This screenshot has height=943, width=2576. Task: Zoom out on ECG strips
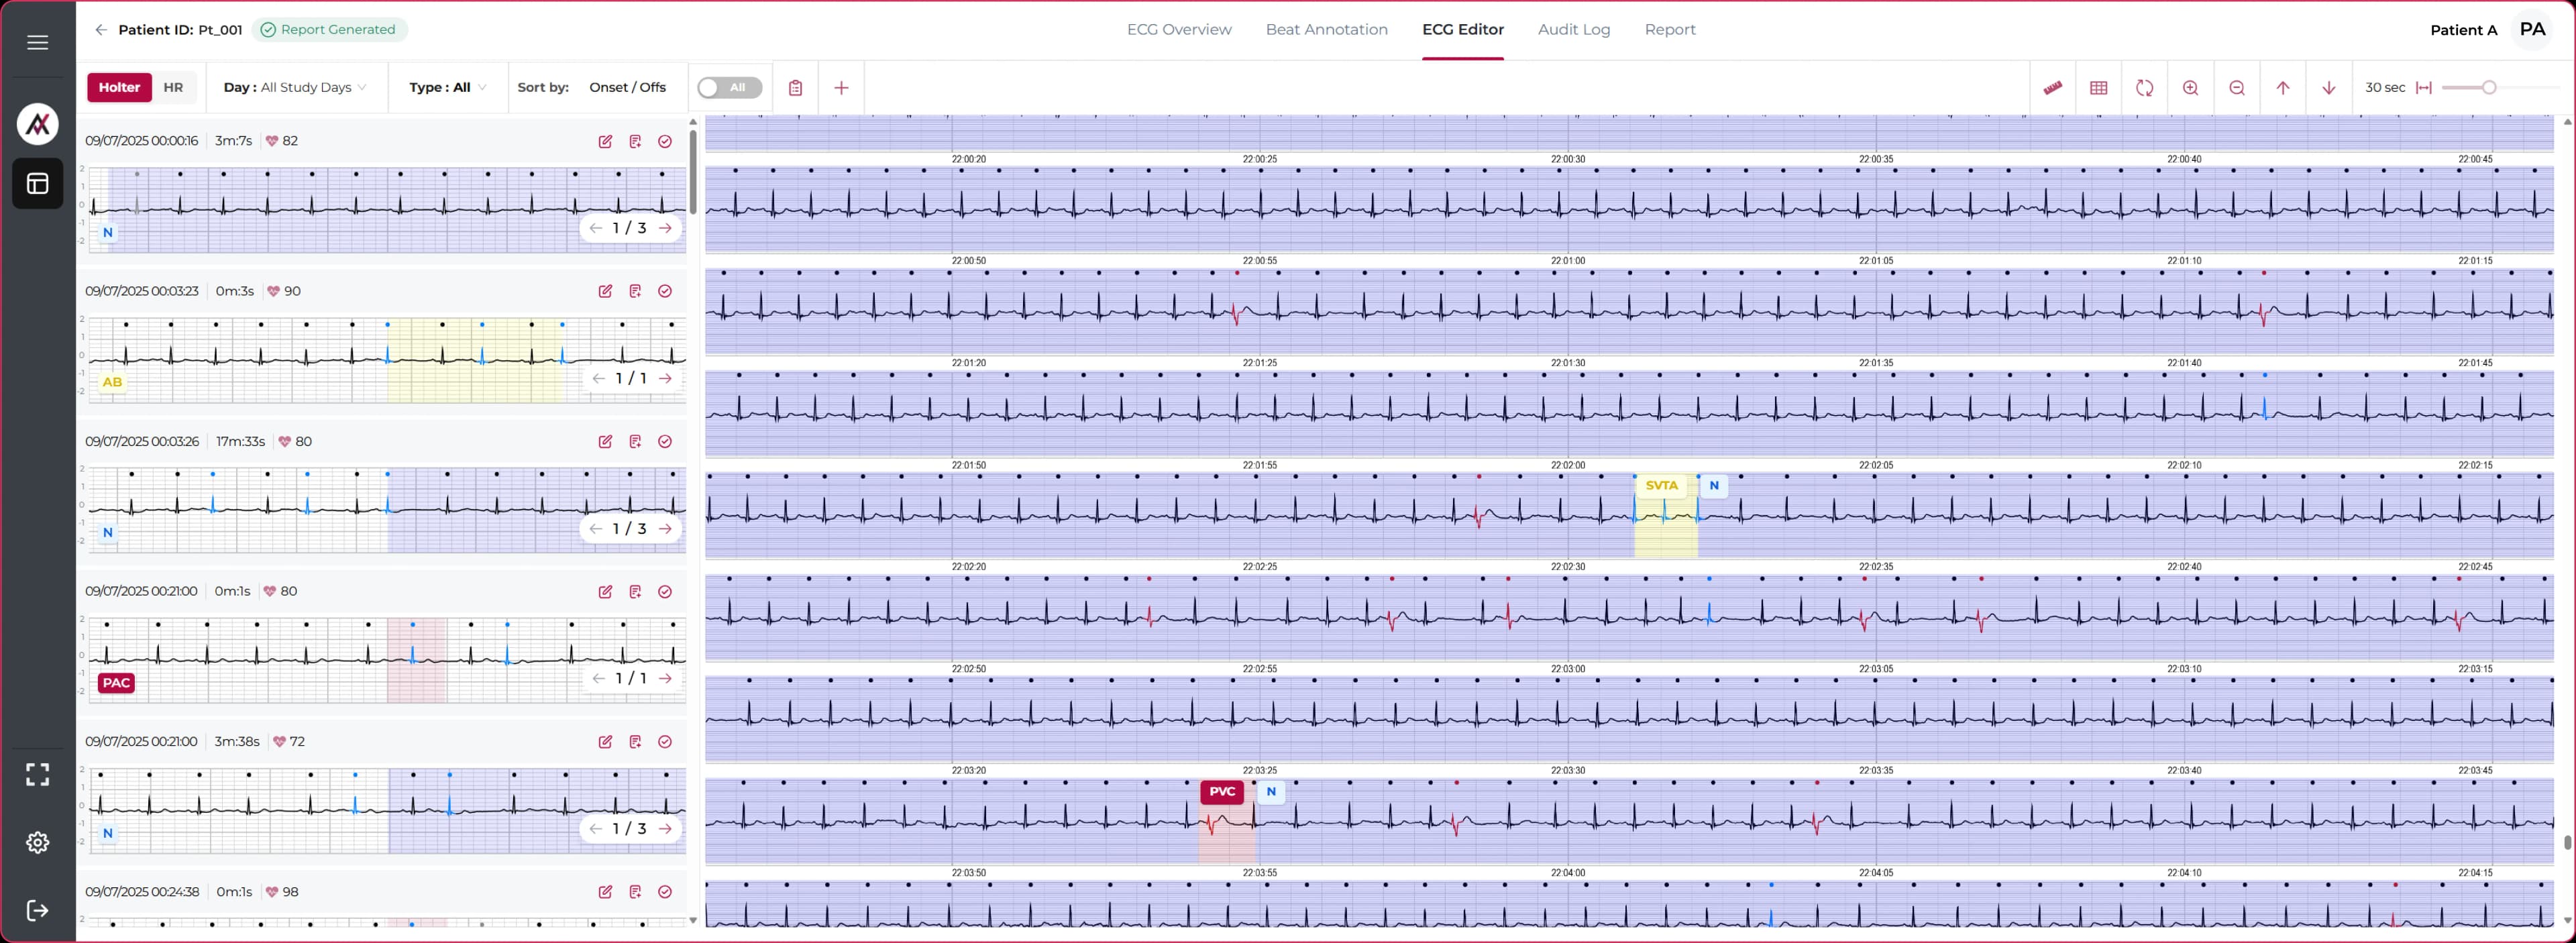coord(2236,88)
